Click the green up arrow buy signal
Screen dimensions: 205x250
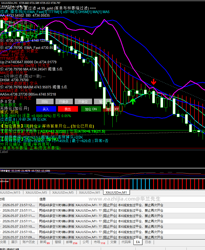click(x=133, y=101)
